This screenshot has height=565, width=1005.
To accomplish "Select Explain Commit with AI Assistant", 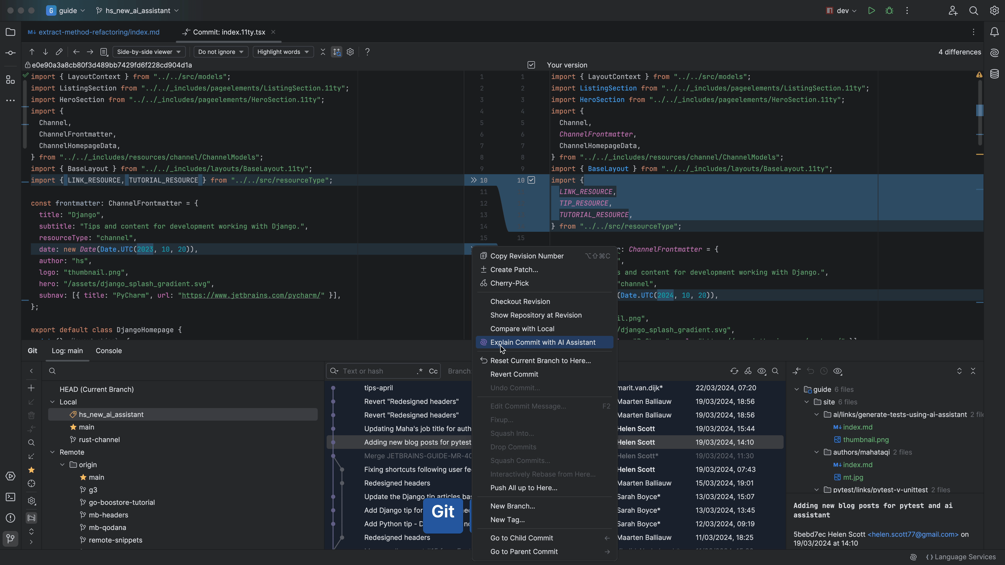I will coord(543,342).
